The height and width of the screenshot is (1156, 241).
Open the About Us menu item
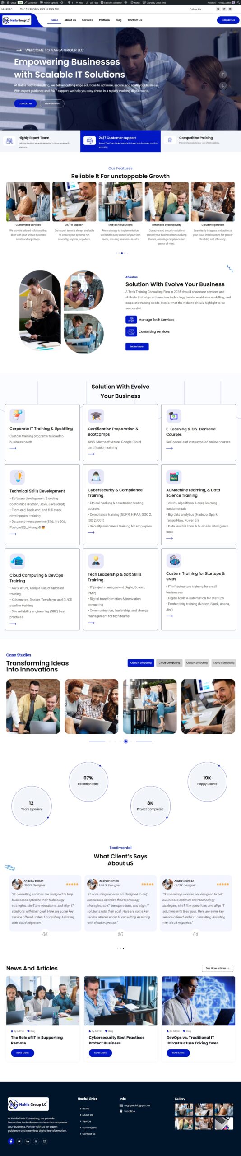(x=70, y=20)
